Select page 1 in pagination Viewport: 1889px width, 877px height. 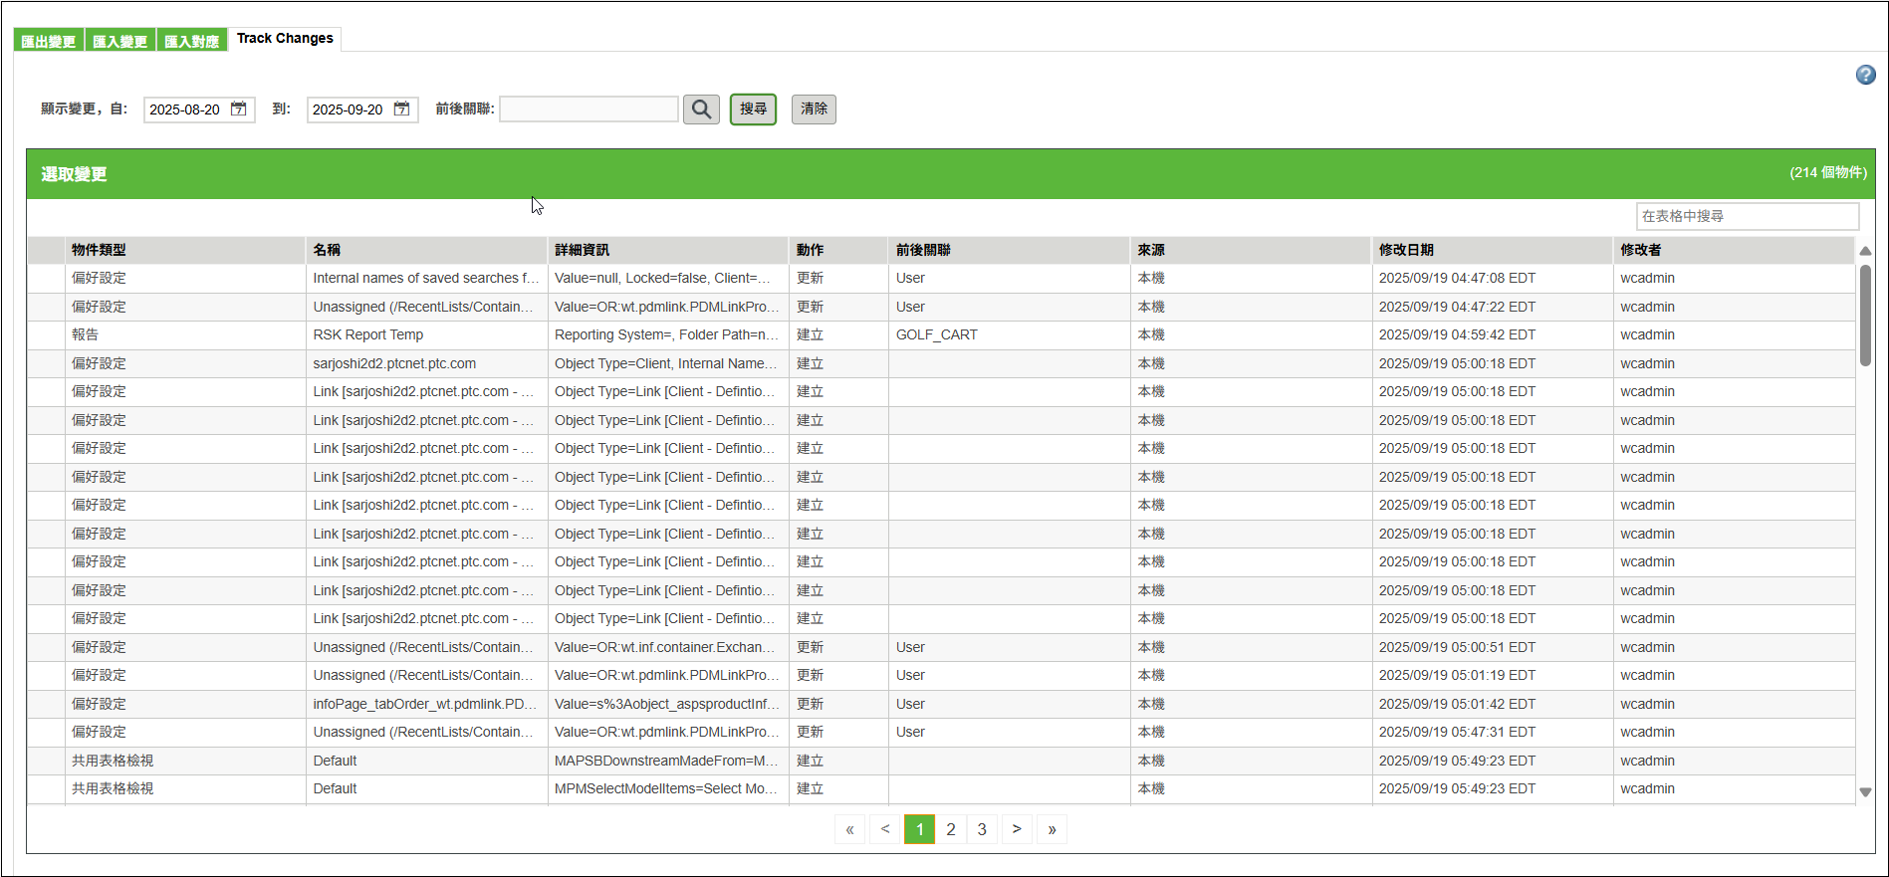point(919,829)
